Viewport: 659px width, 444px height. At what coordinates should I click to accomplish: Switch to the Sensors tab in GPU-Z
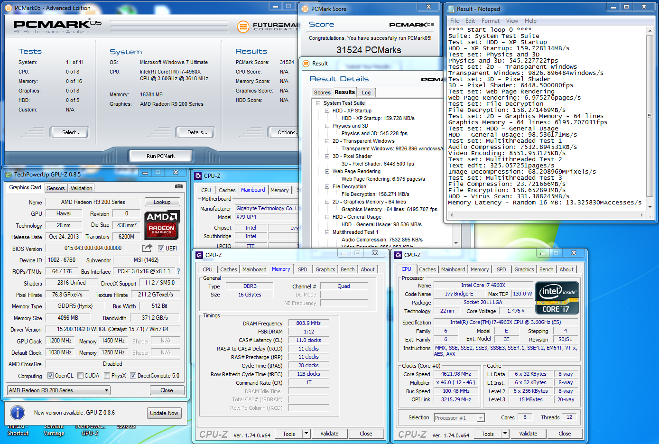click(56, 188)
